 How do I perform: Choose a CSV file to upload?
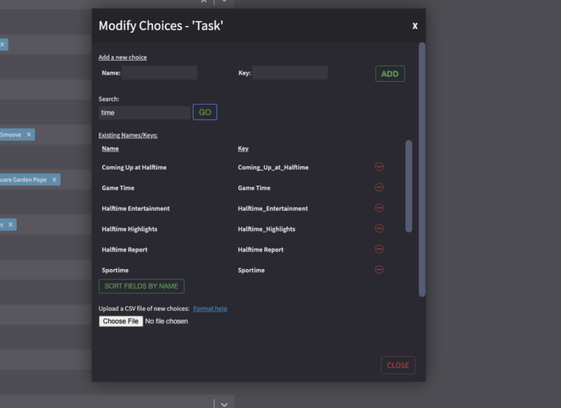pyautogui.click(x=121, y=321)
